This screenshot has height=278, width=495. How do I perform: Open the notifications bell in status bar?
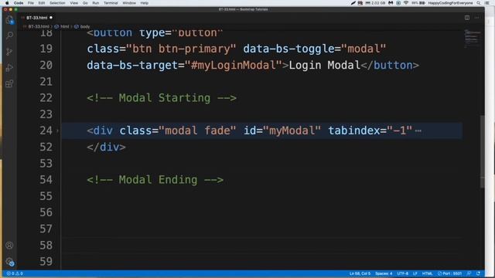pos(478,273)
